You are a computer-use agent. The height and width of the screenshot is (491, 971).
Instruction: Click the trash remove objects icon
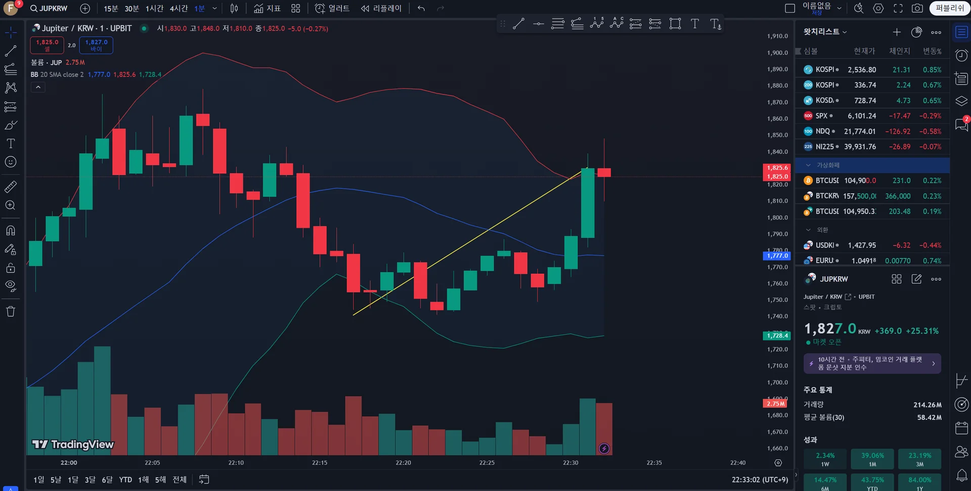(11, 311)
